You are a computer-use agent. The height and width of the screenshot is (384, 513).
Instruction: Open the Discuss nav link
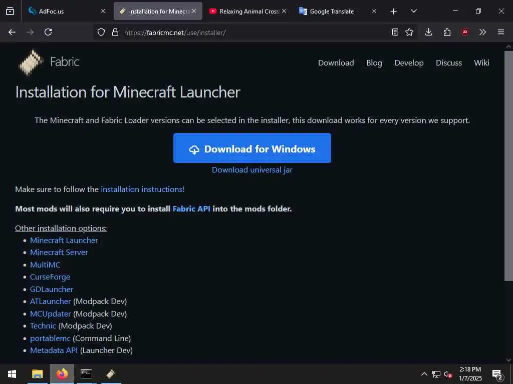(x=449, y=62)
